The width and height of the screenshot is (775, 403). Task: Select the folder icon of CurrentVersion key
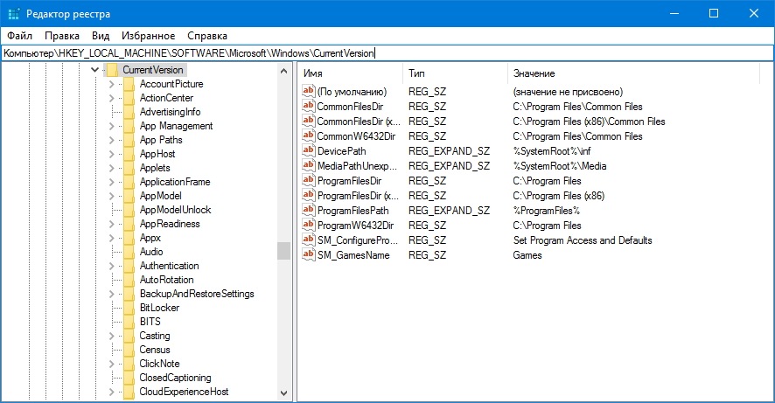tap(112, 70)
